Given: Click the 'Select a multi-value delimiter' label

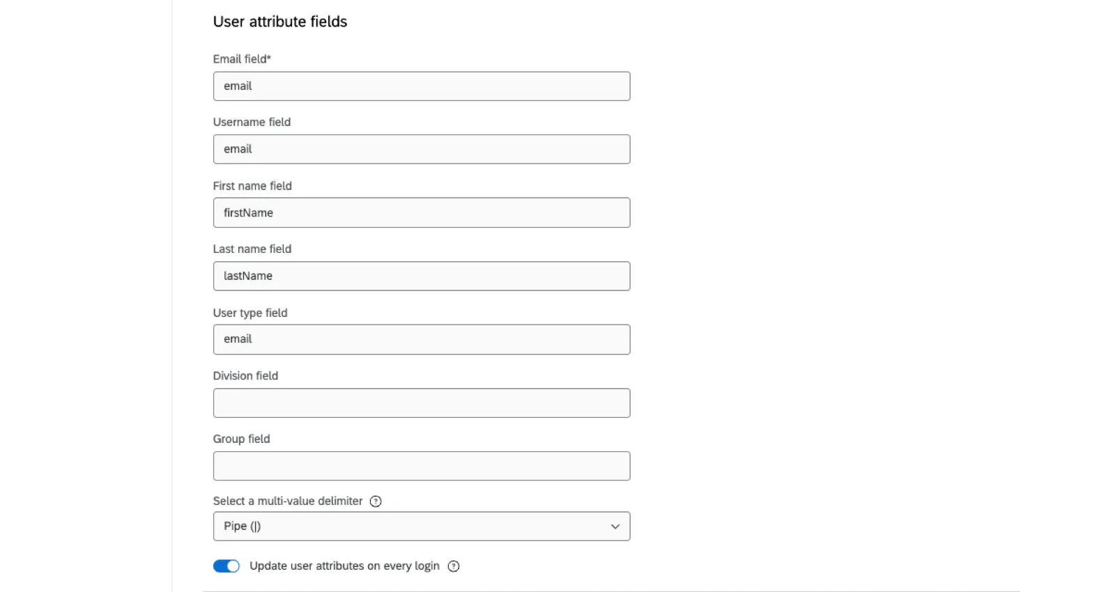Looking at the screenshot, I should [288, 501].
